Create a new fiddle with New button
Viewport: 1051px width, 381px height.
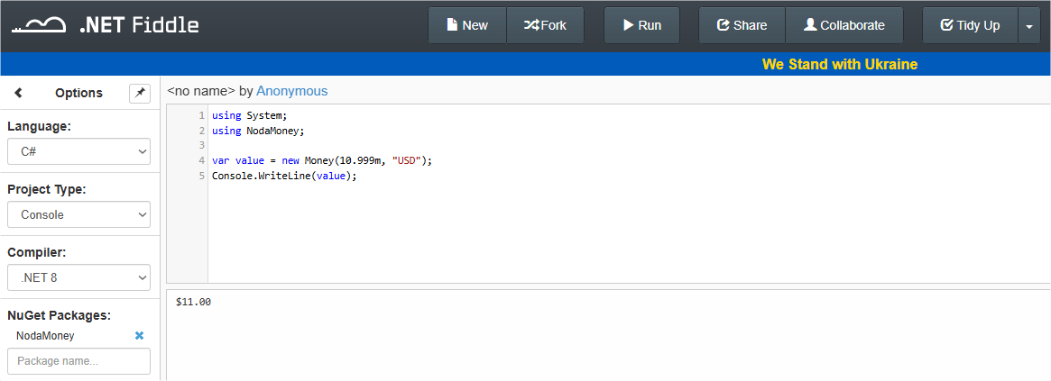point(467,25)
